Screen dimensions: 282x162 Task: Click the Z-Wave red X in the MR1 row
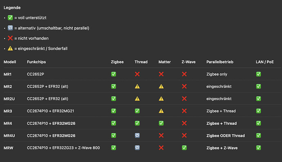(184, 74)
